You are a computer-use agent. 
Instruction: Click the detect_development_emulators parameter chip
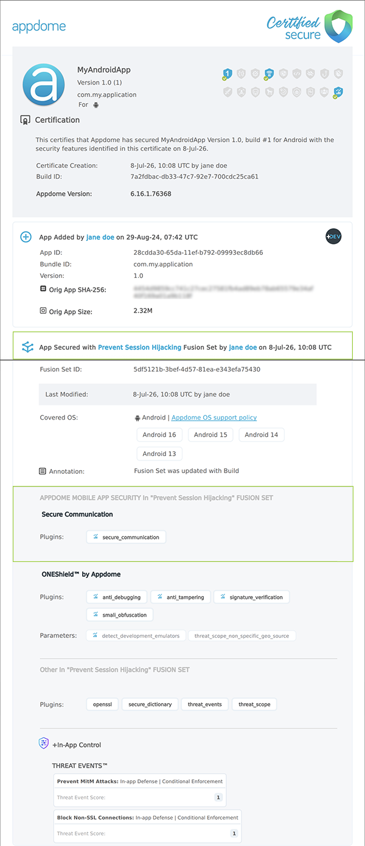tap(136, 636)
